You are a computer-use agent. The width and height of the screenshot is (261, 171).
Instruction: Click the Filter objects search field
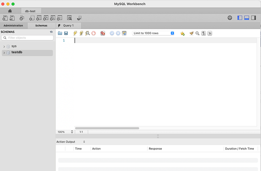point(27,38)
